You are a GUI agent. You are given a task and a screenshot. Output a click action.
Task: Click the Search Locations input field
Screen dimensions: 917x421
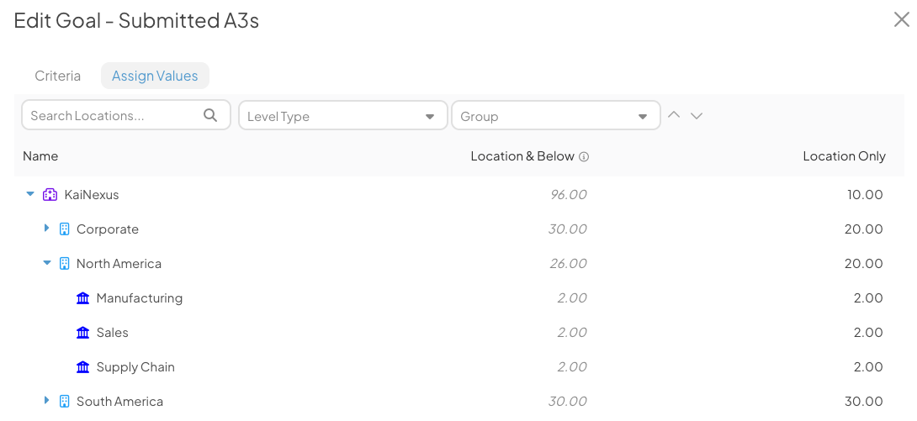[x=126, y=116]
